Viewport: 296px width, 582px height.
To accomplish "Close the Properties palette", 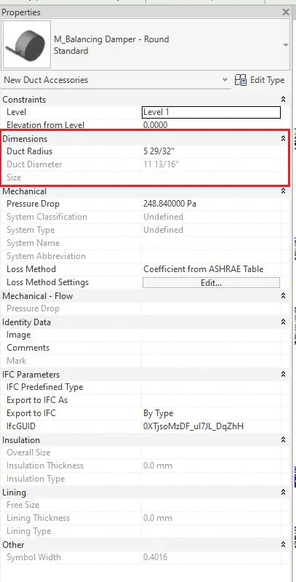I will pos(286,12).
